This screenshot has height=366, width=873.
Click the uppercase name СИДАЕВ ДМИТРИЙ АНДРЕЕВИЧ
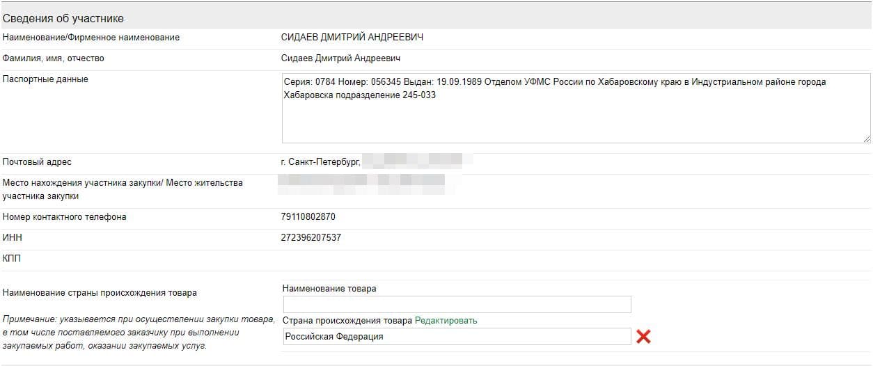coord(352,38)
